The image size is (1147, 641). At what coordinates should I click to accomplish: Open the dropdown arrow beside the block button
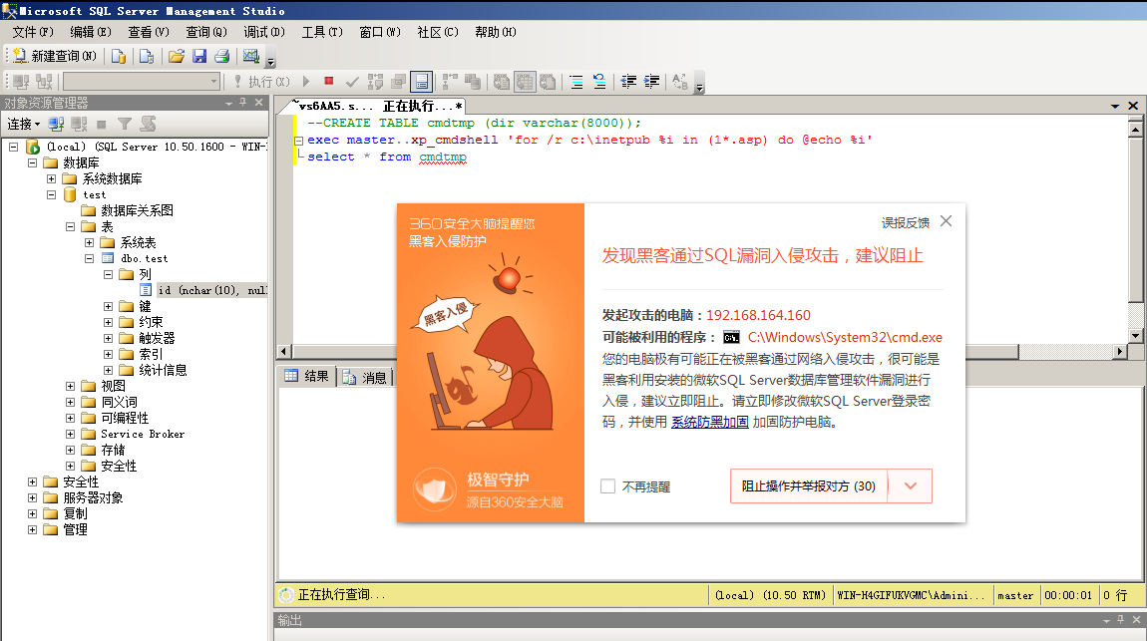(910, 486)
